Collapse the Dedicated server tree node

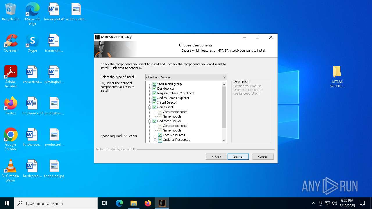(x=150, y=121)
